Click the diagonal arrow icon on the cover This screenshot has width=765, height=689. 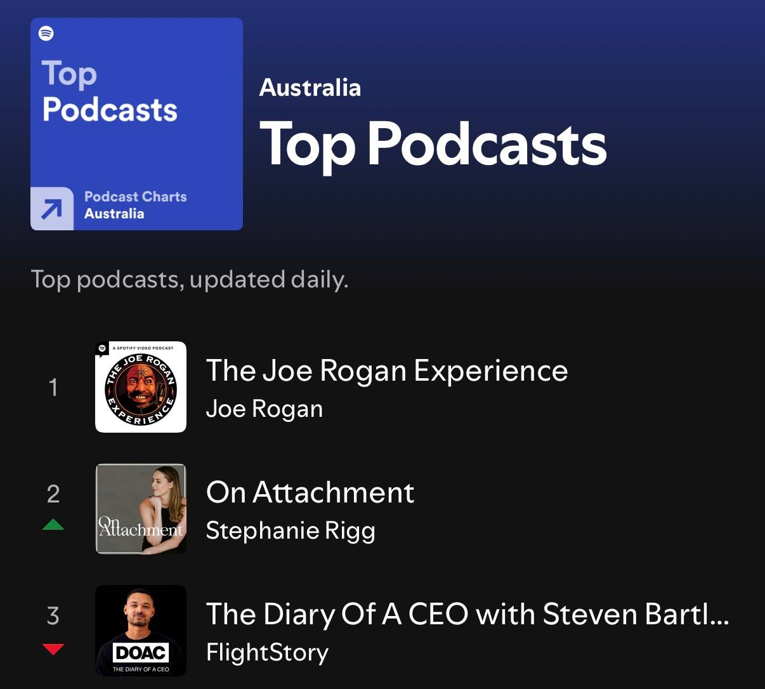tap(52, 209)
